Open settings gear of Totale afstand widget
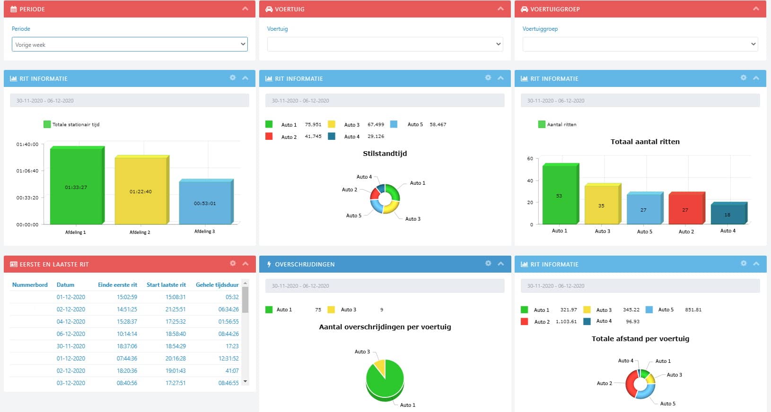The width and height of the screenshot is (771, 412). pyautogui.click(x=743, y=264)
